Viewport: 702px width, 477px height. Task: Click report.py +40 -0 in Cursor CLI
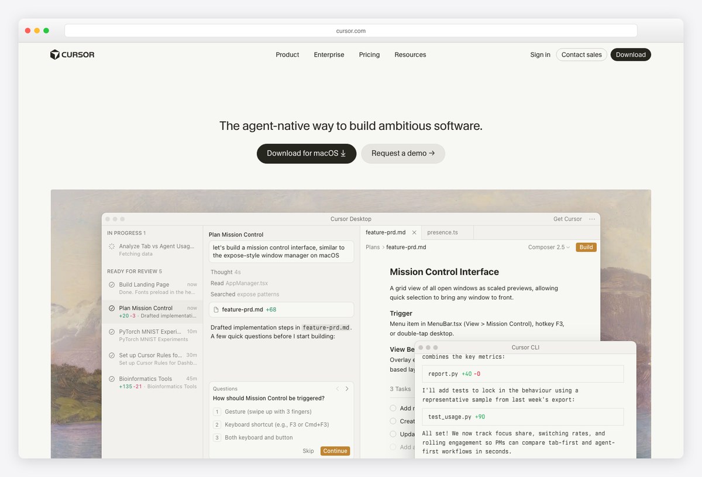click(523, 373)
